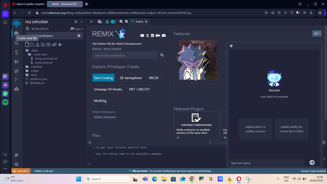Collapse the RemixAI assistant panel chevrons
327x184 pixels.
click(x=231, y=46)
